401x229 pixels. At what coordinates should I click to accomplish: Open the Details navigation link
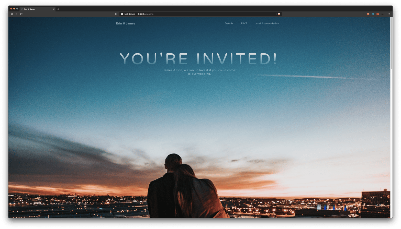pyautogui.click(x=229, y=23)
